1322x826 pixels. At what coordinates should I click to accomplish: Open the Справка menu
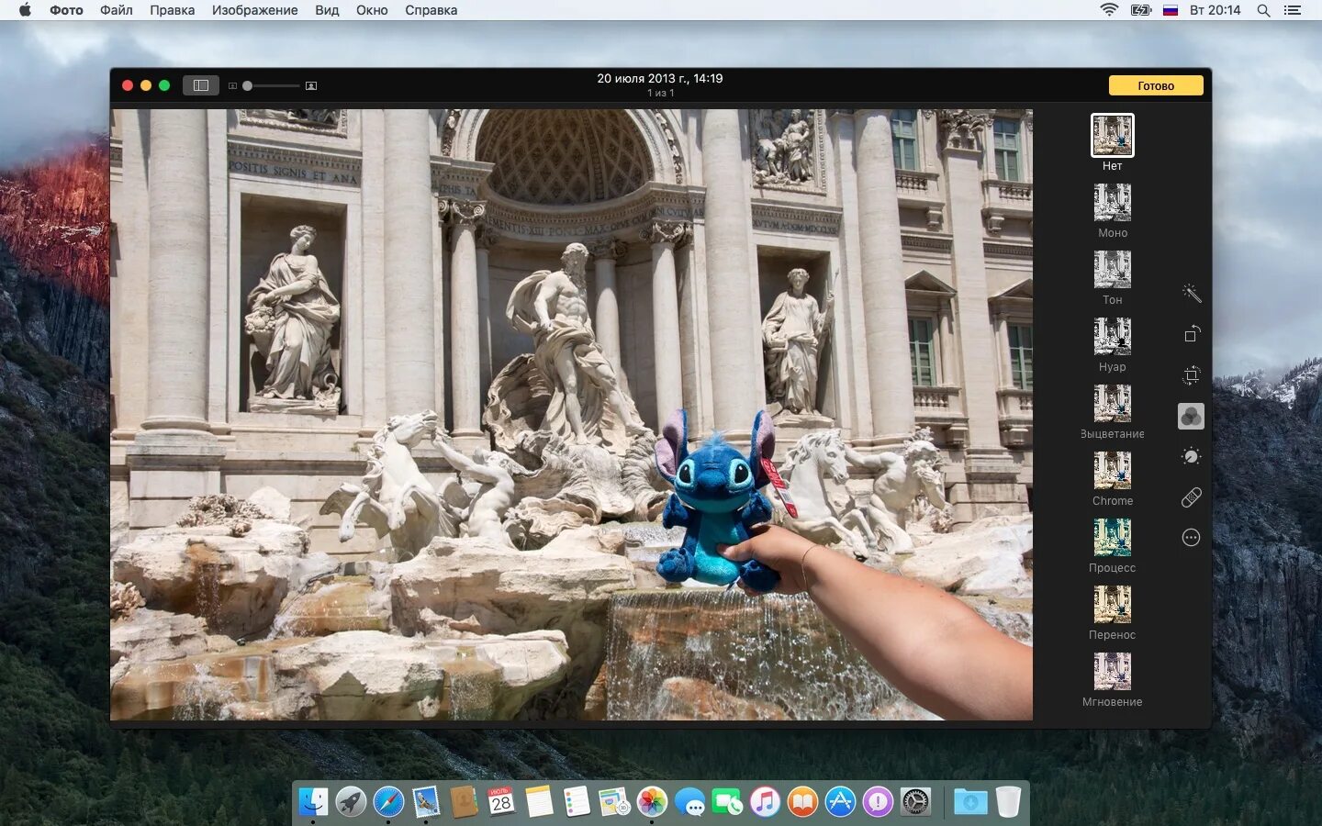[431, 10]
